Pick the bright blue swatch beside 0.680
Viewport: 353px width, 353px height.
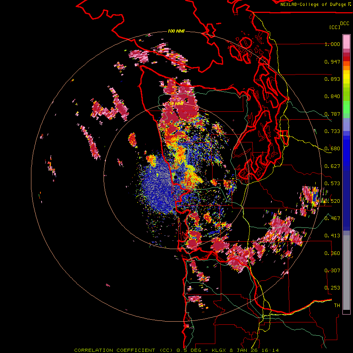[x=346, y=150]
